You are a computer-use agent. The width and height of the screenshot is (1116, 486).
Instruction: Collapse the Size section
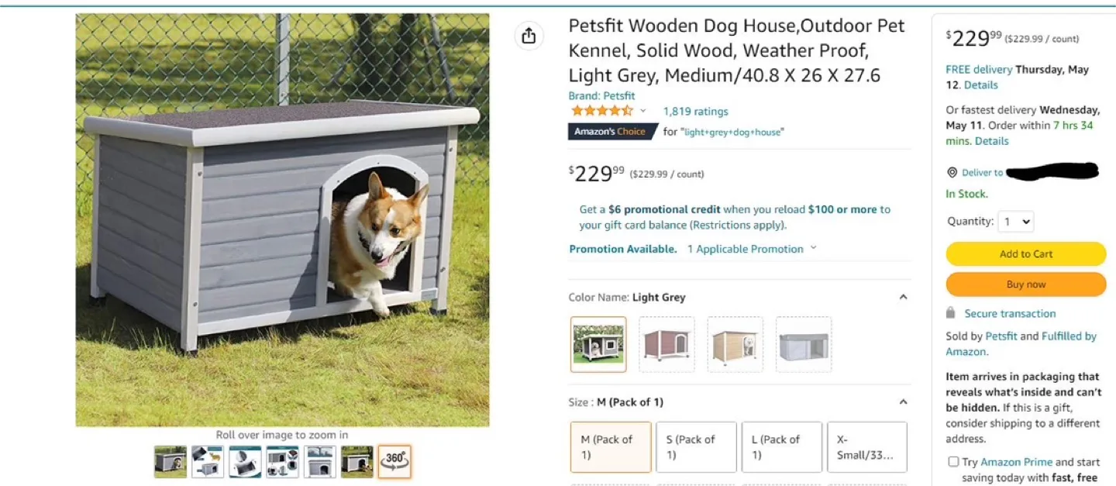tap(902, 402)
